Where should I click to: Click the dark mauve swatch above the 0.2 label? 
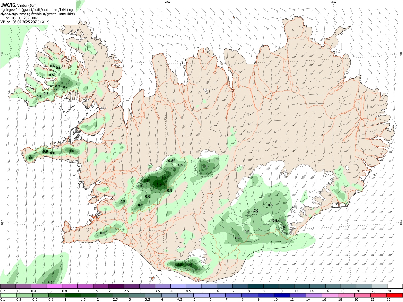point(8,287)
